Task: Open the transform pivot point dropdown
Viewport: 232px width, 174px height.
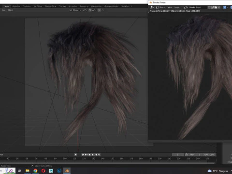Action: pos(85,10)
